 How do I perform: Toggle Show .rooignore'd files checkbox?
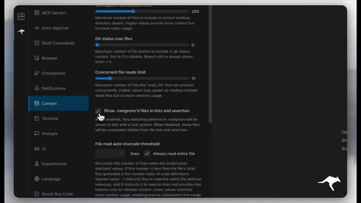click(x=98, y=111)
